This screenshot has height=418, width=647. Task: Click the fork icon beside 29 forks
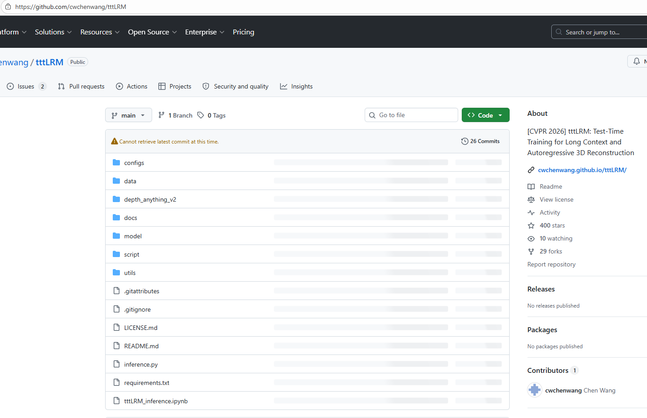[531, 252]
